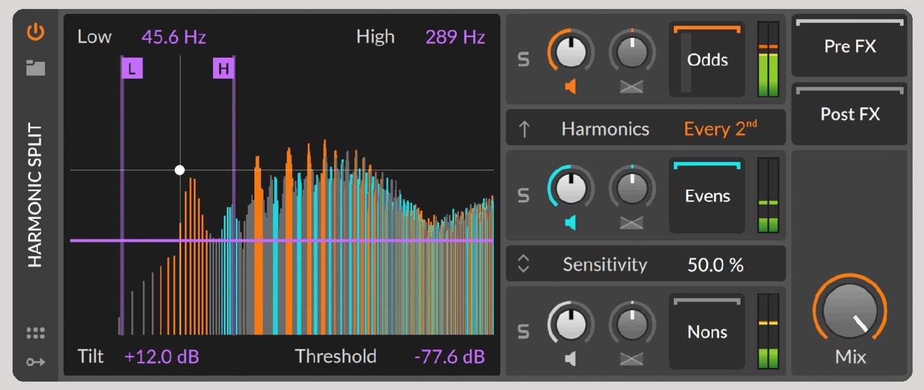This screenshot has width=924, height=390.
Task: Click the Sensitivity stepper chevrons
Action: point(523,264)
